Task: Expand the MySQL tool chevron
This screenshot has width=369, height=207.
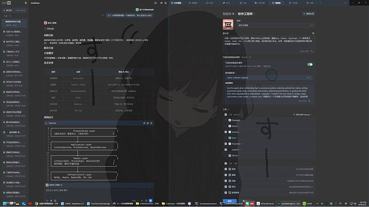Action: click(x=239, y=126)
